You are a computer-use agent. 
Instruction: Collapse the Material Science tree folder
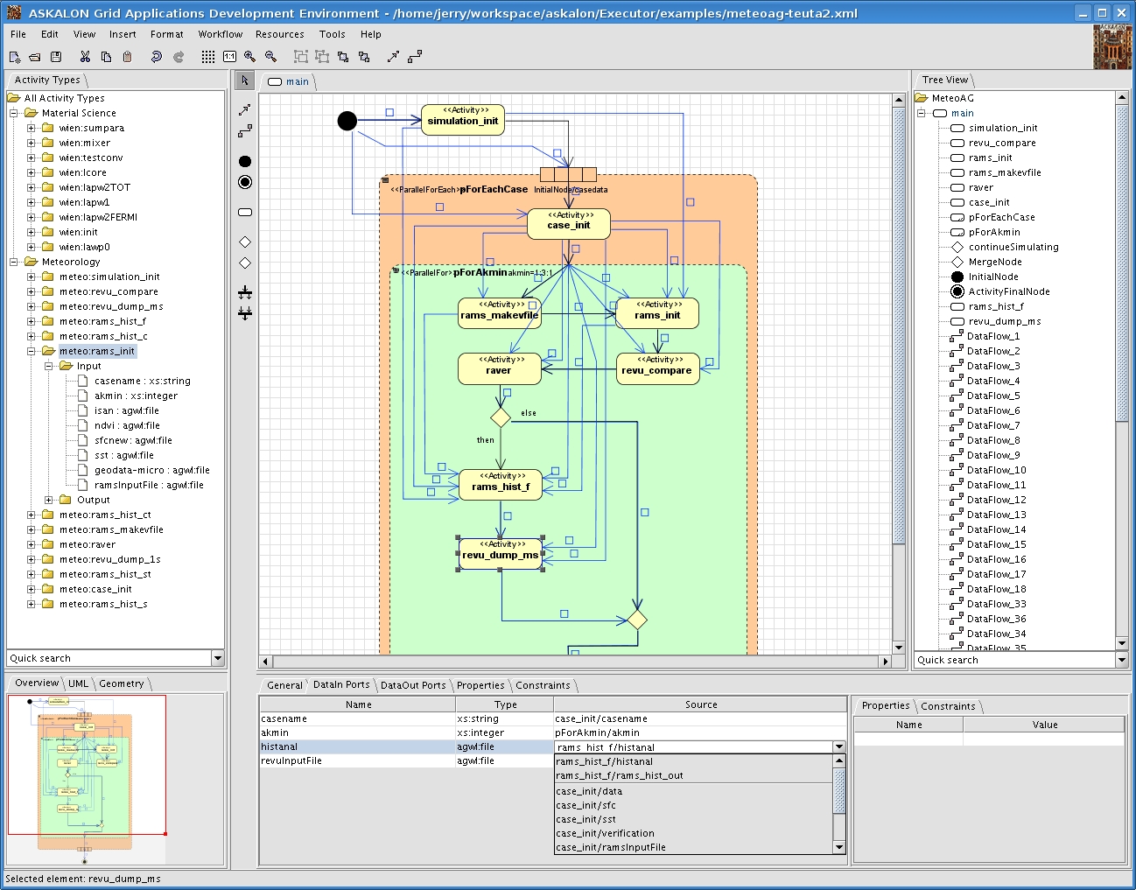(14, 113)
